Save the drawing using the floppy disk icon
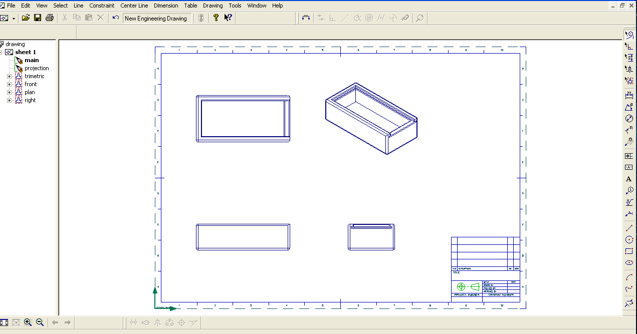The image size is (637, 334). click(38, 18)
